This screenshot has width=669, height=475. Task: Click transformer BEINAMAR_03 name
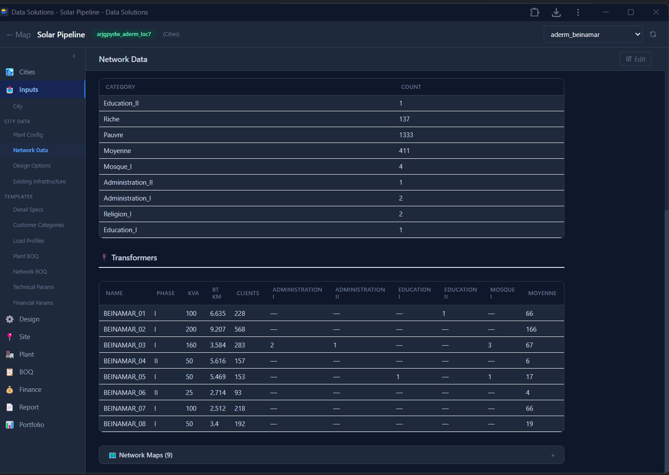pos(124,345)
